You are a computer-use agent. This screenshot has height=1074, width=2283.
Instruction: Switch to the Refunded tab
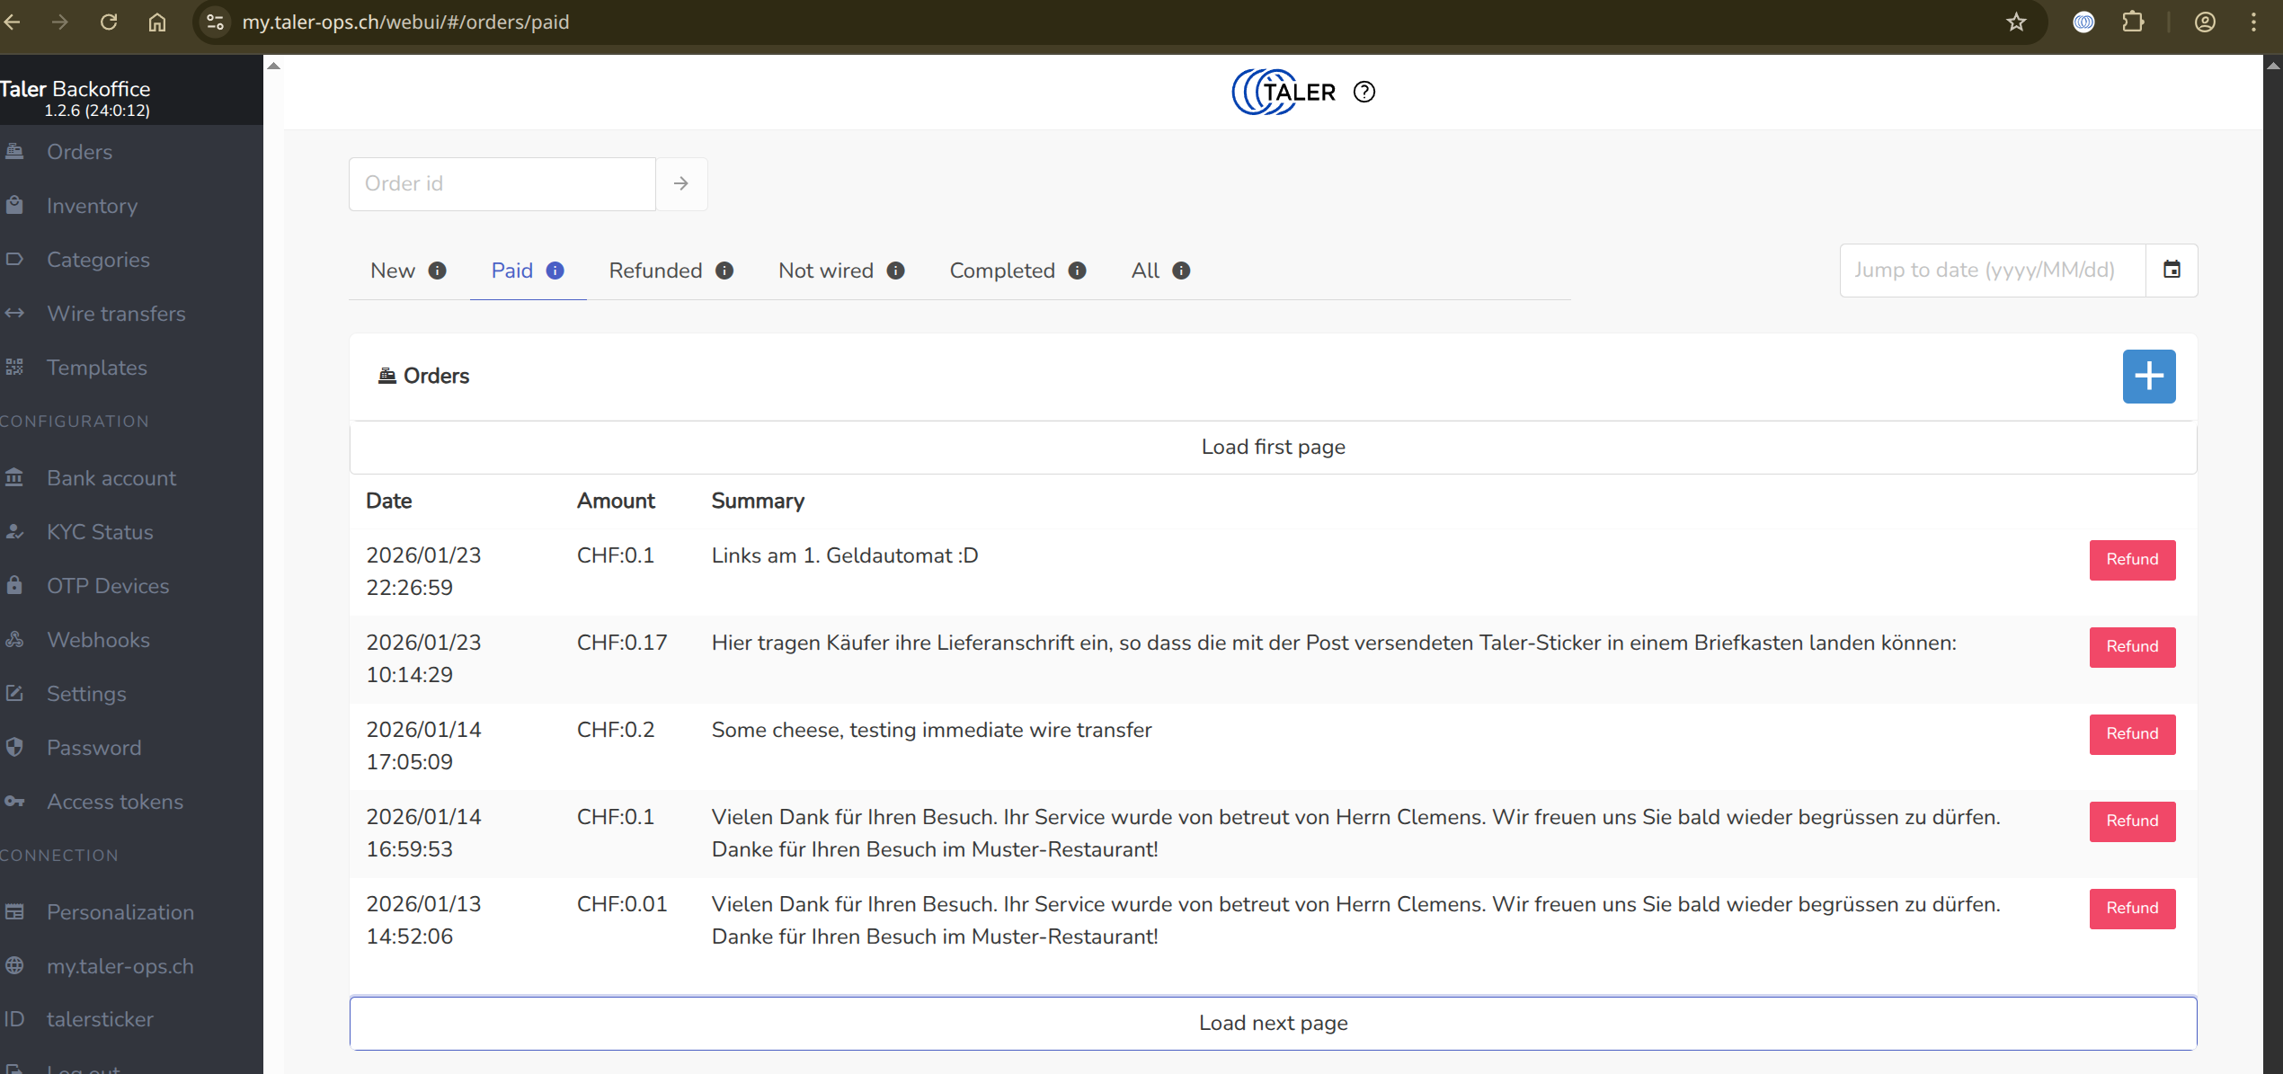(655, 271)
